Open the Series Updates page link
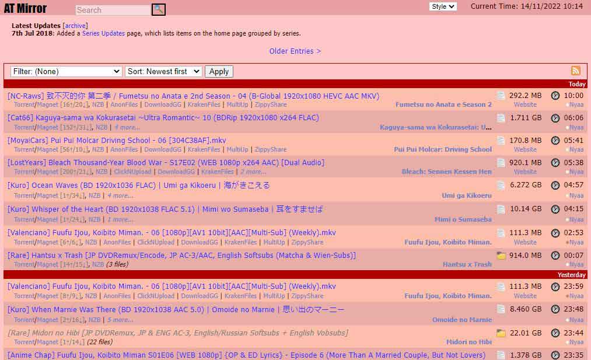This screenshot has width=591, height=360. 103,34
